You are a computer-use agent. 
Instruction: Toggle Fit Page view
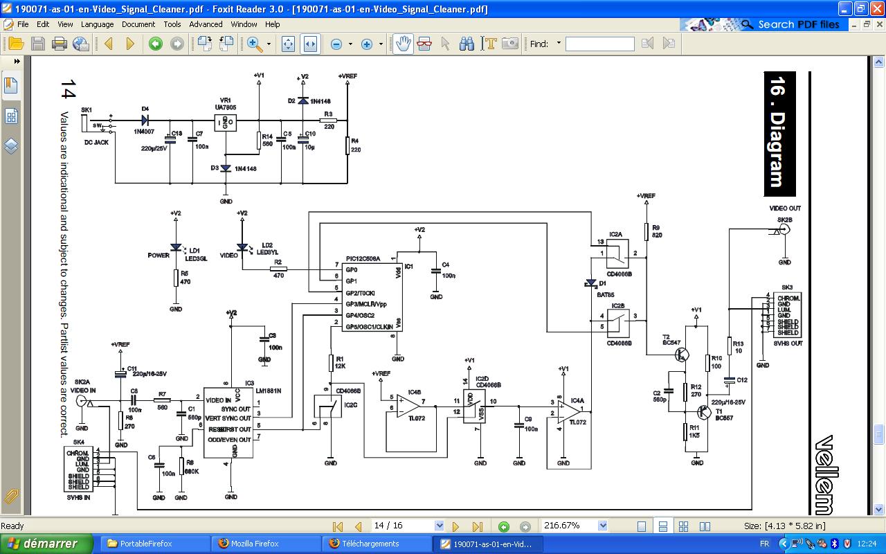[288, 44]
